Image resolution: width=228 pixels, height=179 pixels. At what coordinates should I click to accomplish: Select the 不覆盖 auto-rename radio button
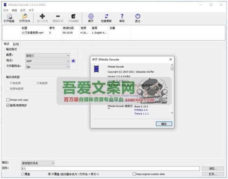point(49,174)
